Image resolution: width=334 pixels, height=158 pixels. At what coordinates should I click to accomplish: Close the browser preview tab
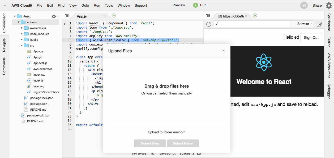click(246, 16)
